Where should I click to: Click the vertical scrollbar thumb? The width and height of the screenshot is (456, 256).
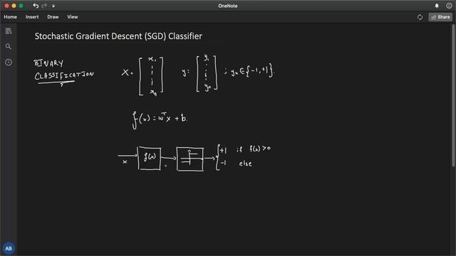(453, 96)
